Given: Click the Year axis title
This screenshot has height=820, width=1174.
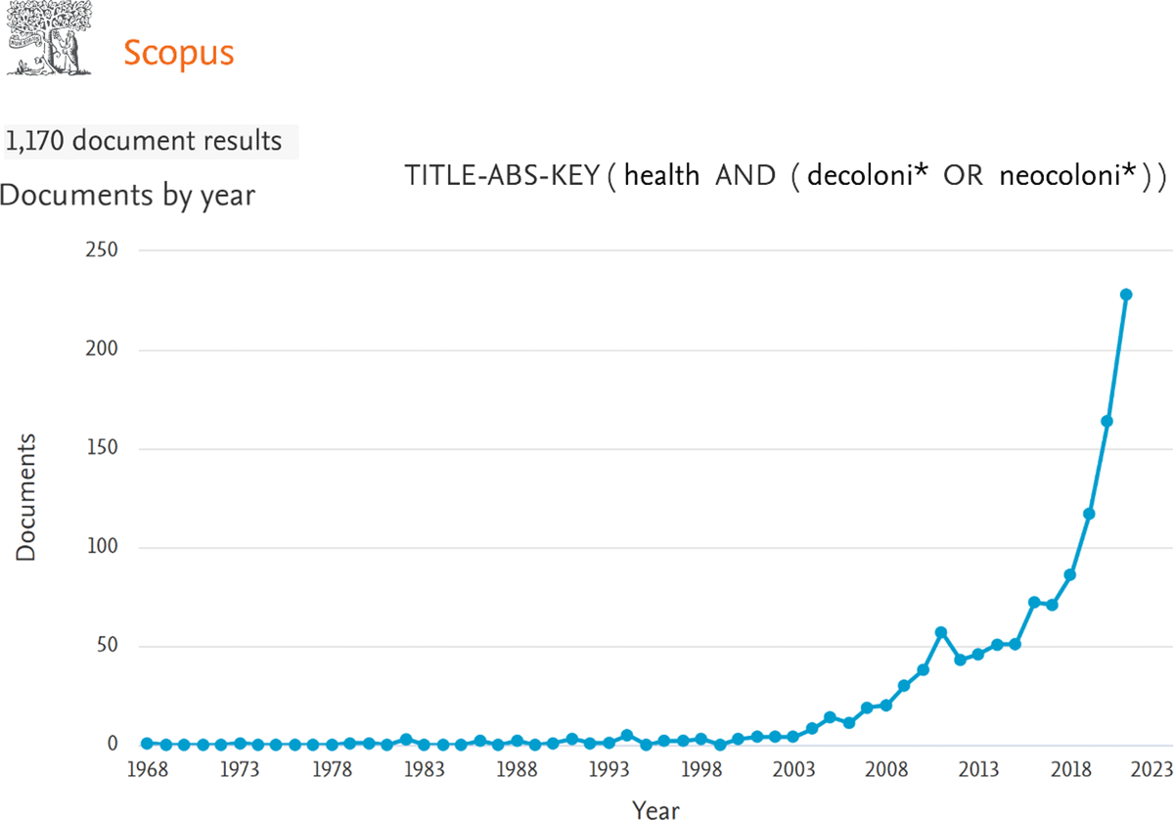Looking at the screenshot, I should point(655,809).
